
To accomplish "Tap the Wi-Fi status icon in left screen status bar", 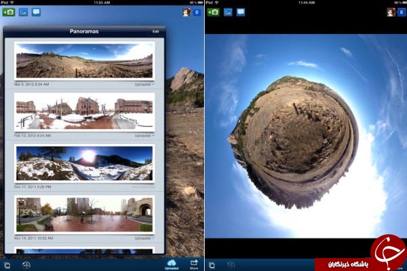I will (12, 2).
